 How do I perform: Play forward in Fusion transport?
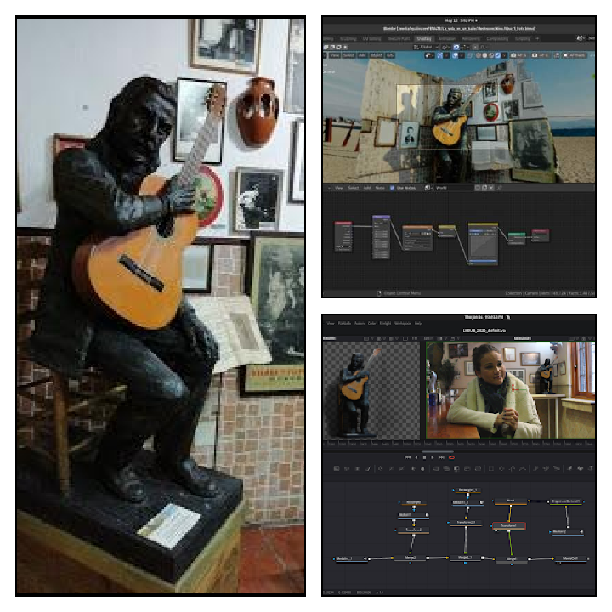433,457
